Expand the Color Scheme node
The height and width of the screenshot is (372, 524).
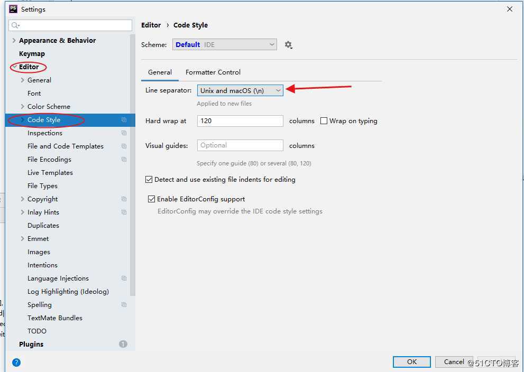(22, 107)
